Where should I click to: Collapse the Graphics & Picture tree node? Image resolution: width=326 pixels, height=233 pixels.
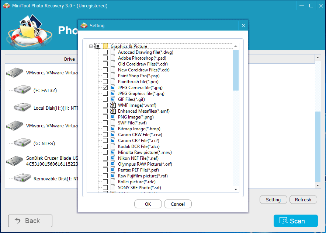[91, 46]
